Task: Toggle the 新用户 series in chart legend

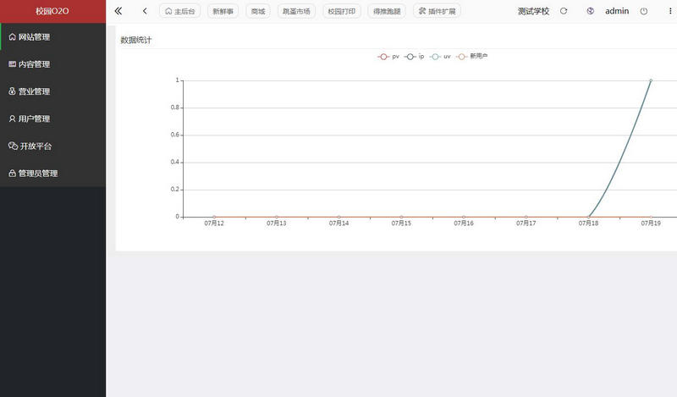Action: tap(472, 57)
